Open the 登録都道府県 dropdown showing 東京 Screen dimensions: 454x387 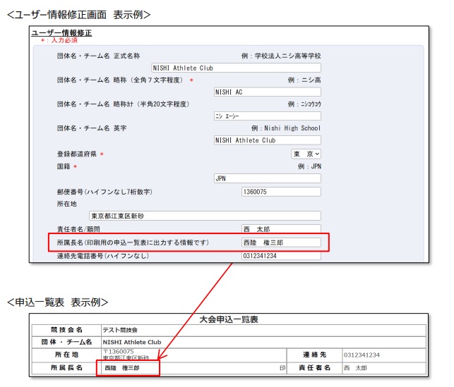306,154
